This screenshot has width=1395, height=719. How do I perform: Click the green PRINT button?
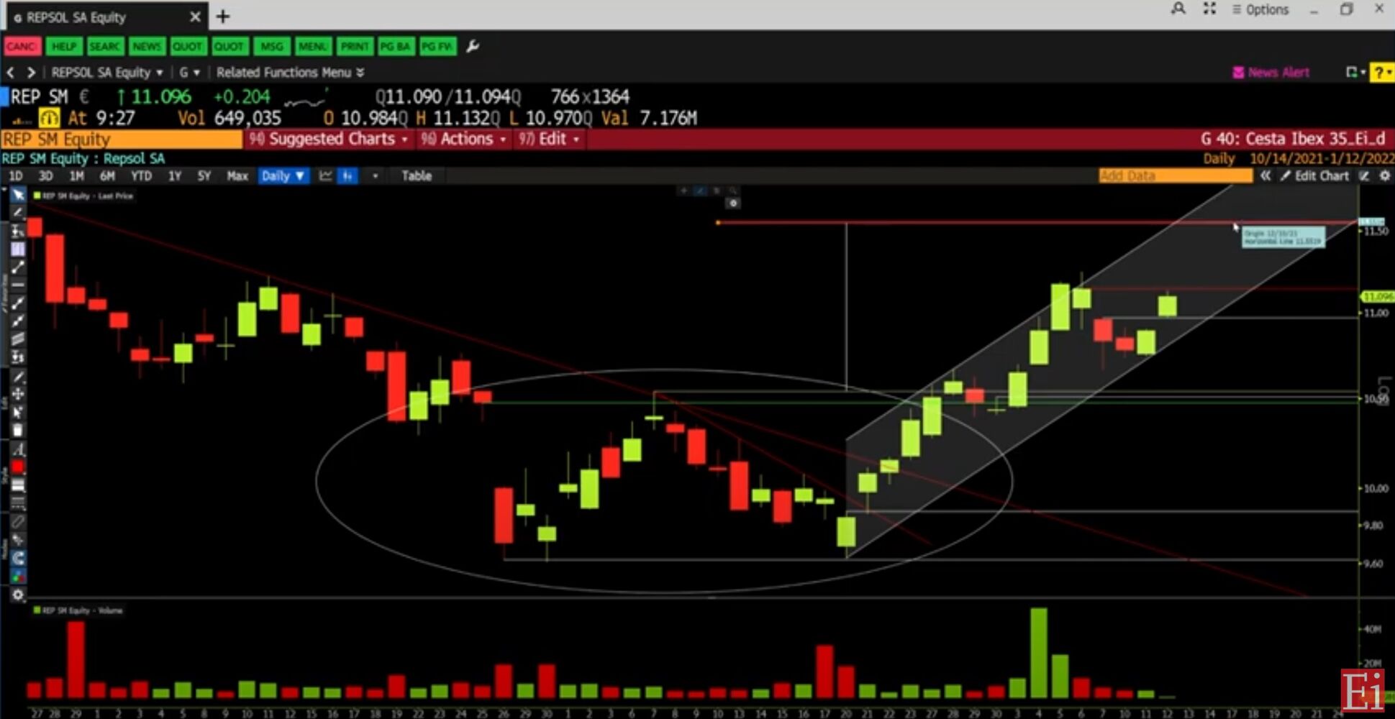point(355,47)
